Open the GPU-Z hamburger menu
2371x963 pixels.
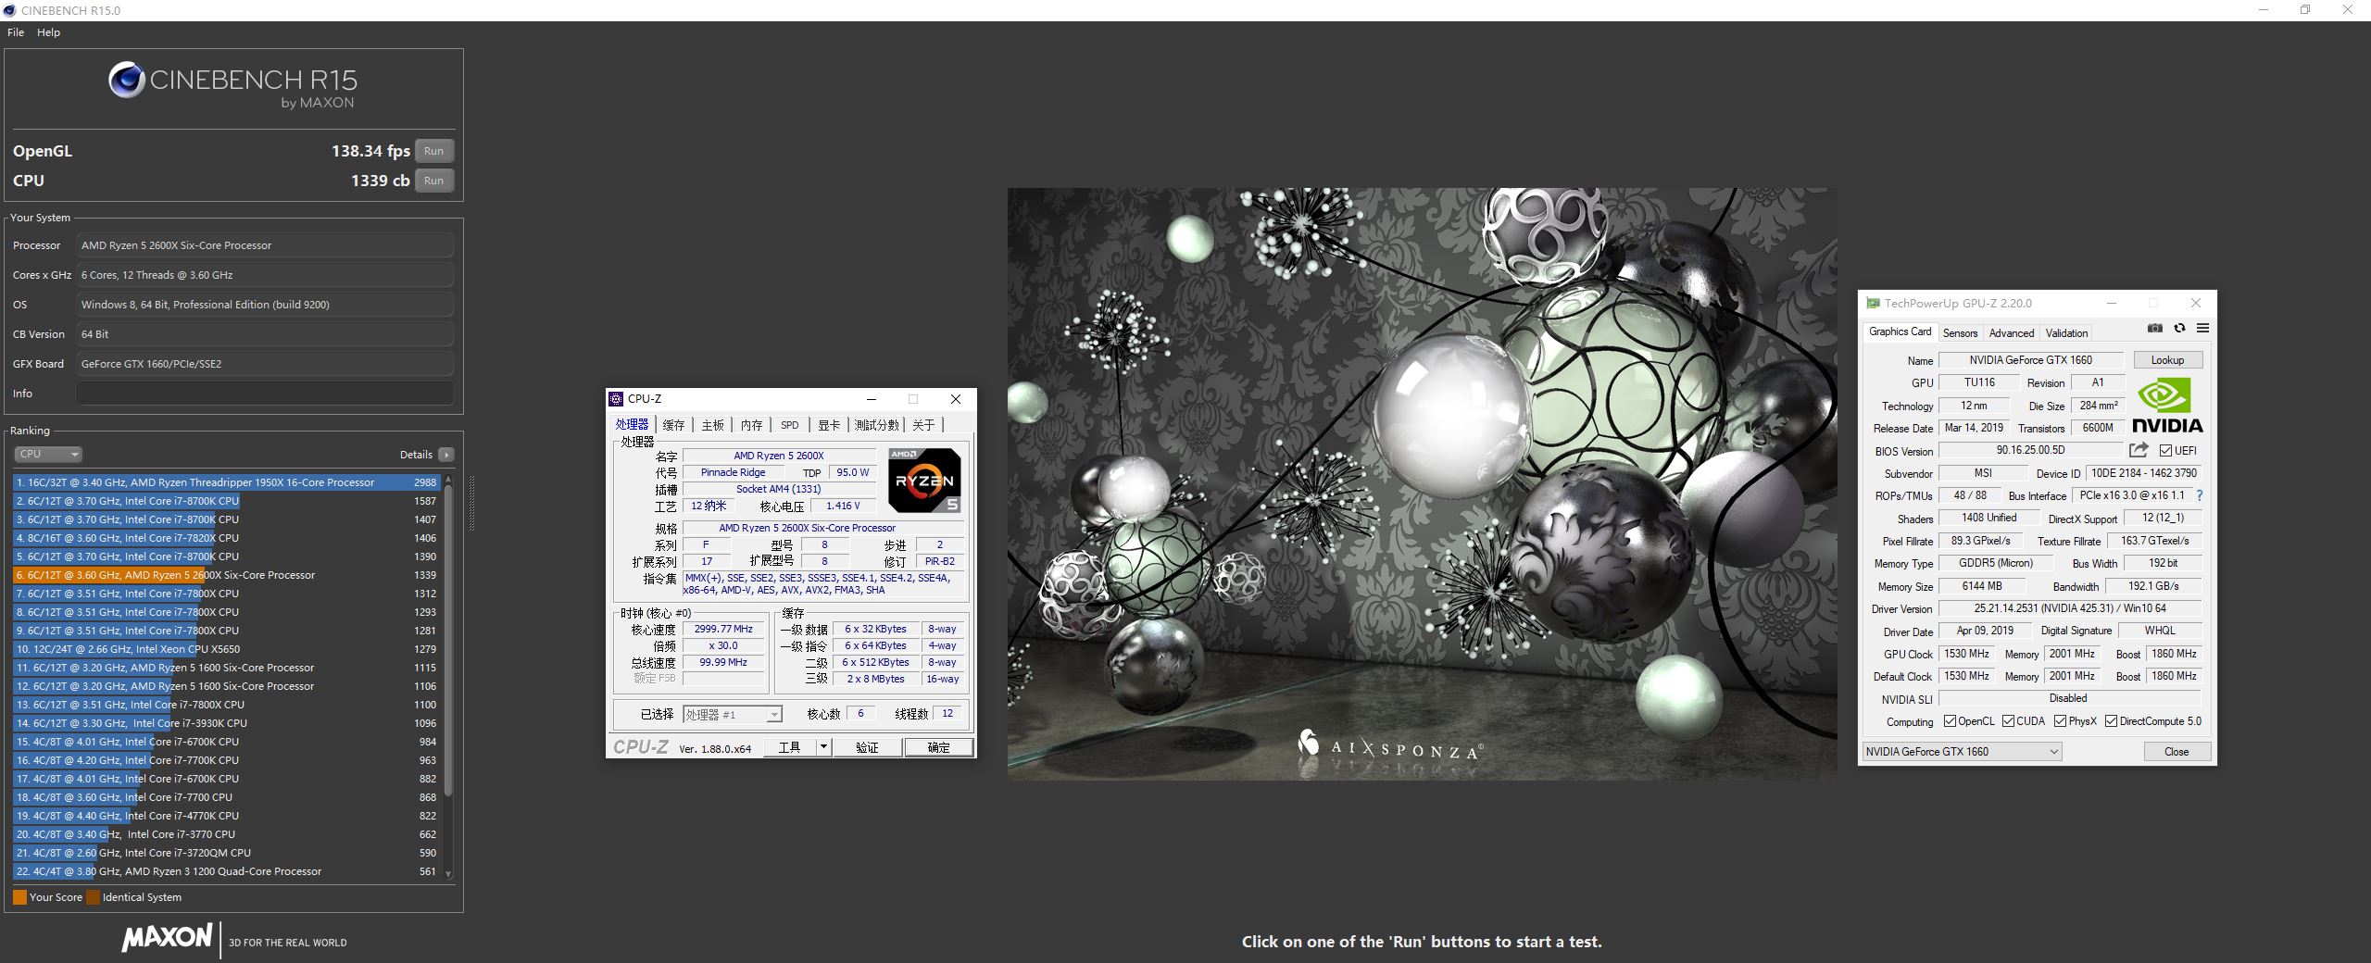[2202, 329]
